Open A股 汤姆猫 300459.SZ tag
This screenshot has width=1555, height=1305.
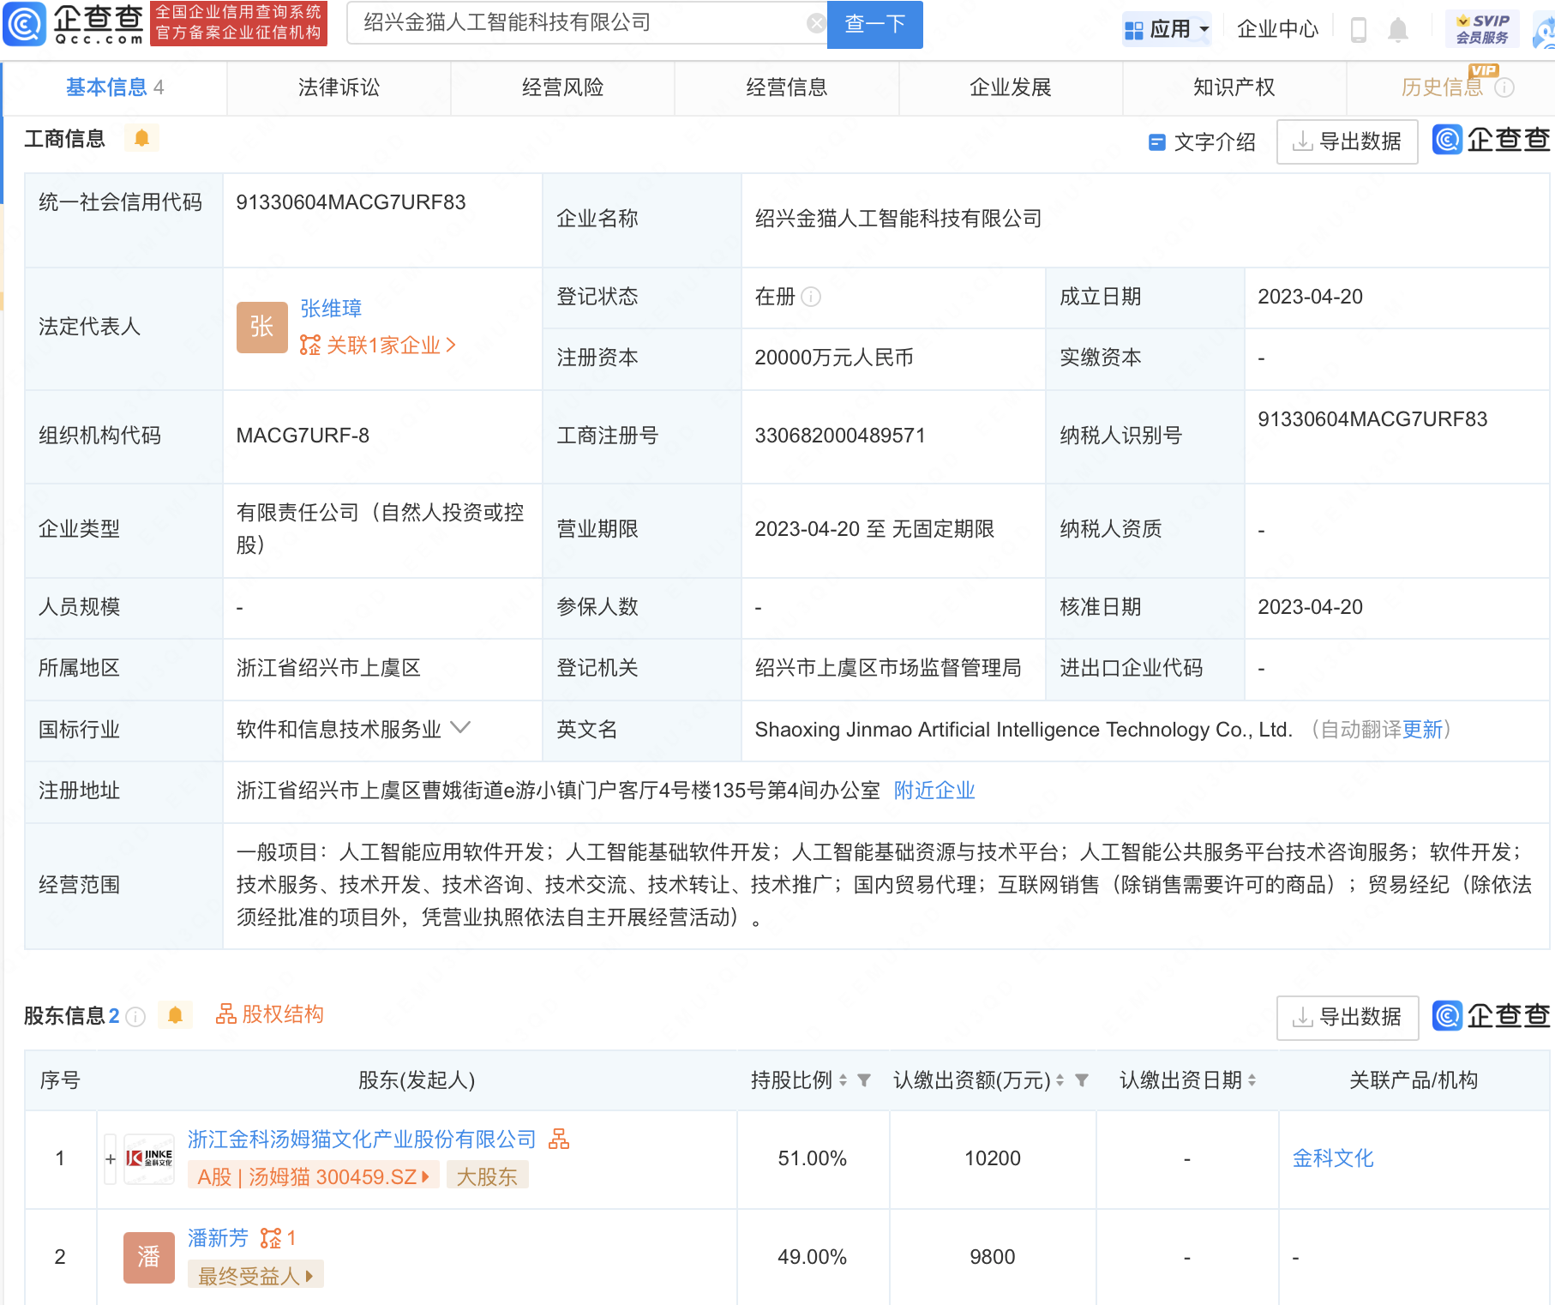click(314, 1176)
